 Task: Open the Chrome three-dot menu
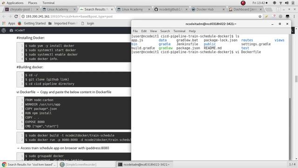click(x=294, y=17)
